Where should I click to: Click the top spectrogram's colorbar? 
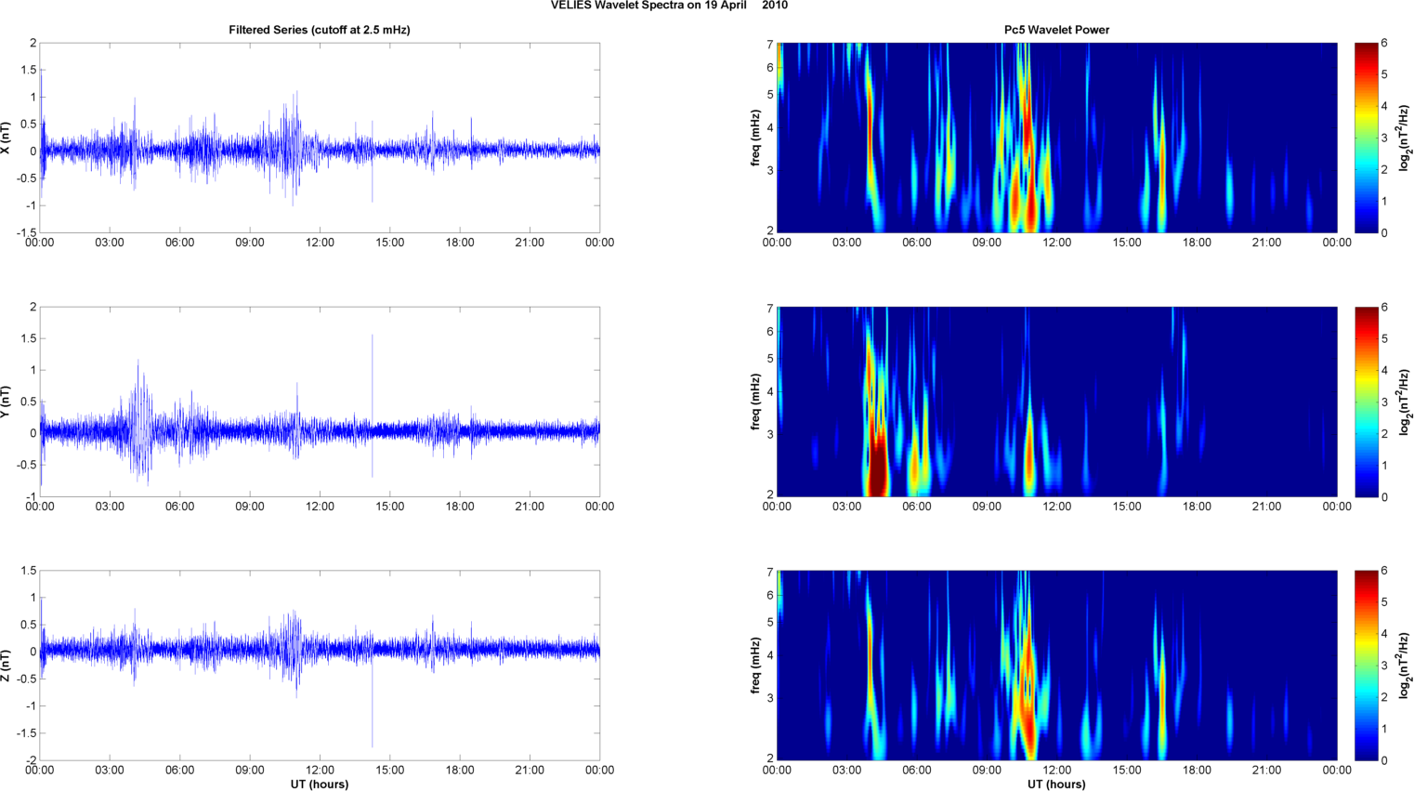coord(1366,138)
